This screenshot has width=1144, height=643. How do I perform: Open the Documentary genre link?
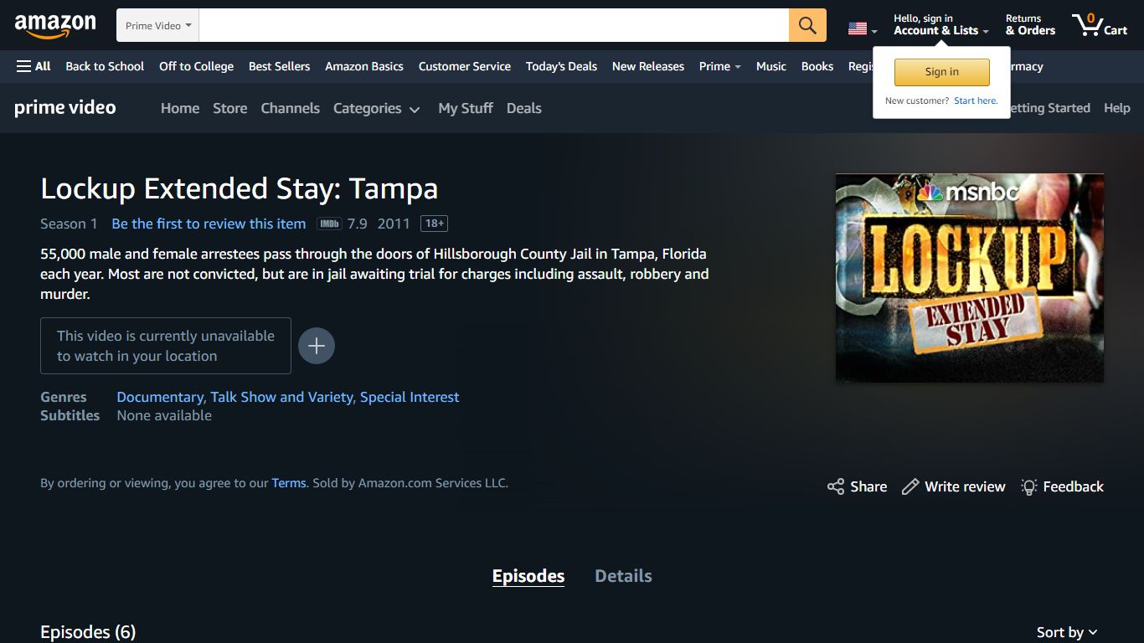(x=160, y=397)
